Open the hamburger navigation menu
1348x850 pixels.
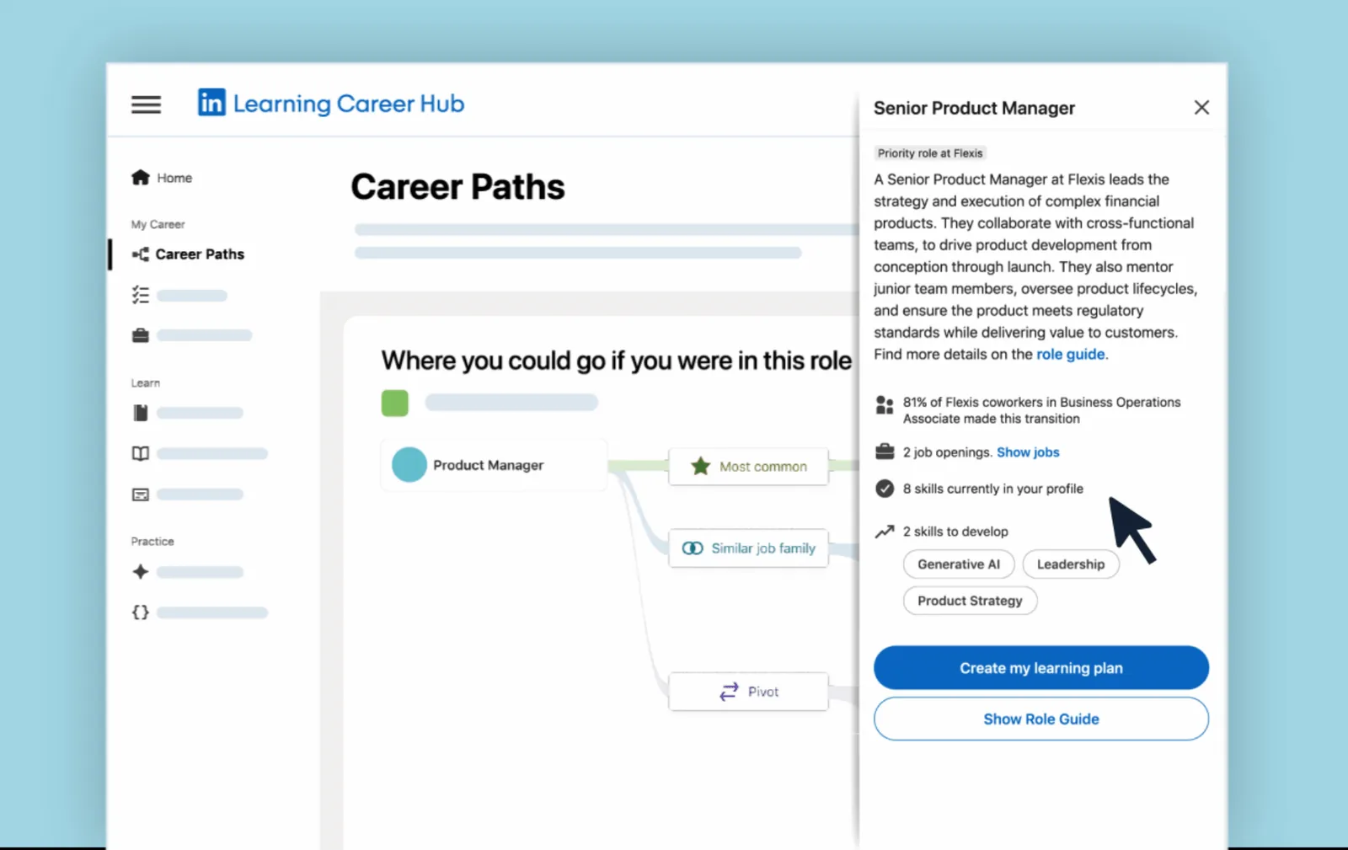point(146,104)
